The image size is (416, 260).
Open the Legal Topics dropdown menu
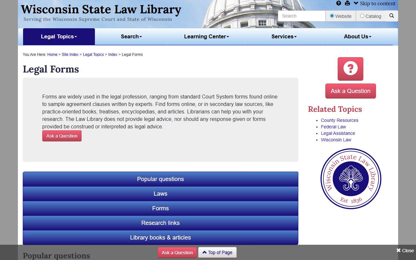tap(59, 36)
